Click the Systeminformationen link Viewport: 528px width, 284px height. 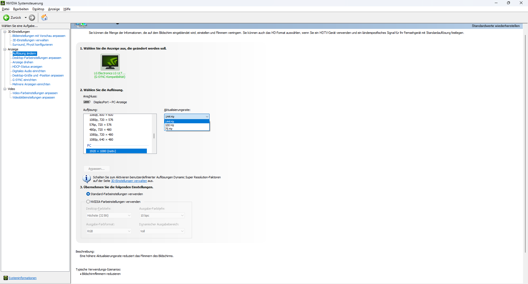pyautogui.click(x=23, y=278)
